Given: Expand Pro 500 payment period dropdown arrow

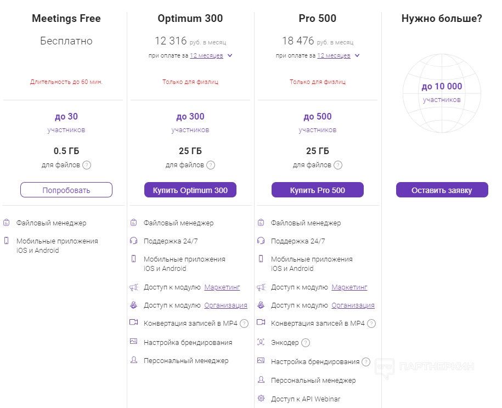Looking at the screenshot, I should coord(357,55).
